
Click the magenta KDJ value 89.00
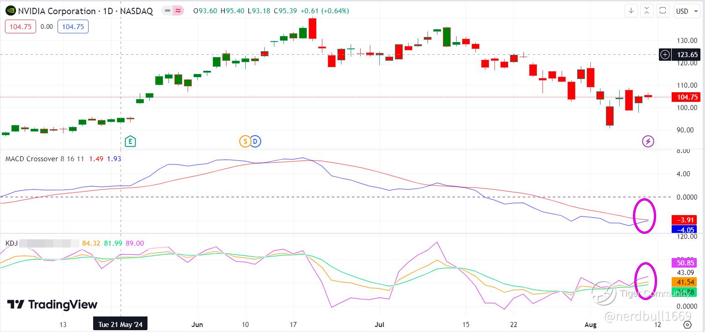click(x=135, y=243)
